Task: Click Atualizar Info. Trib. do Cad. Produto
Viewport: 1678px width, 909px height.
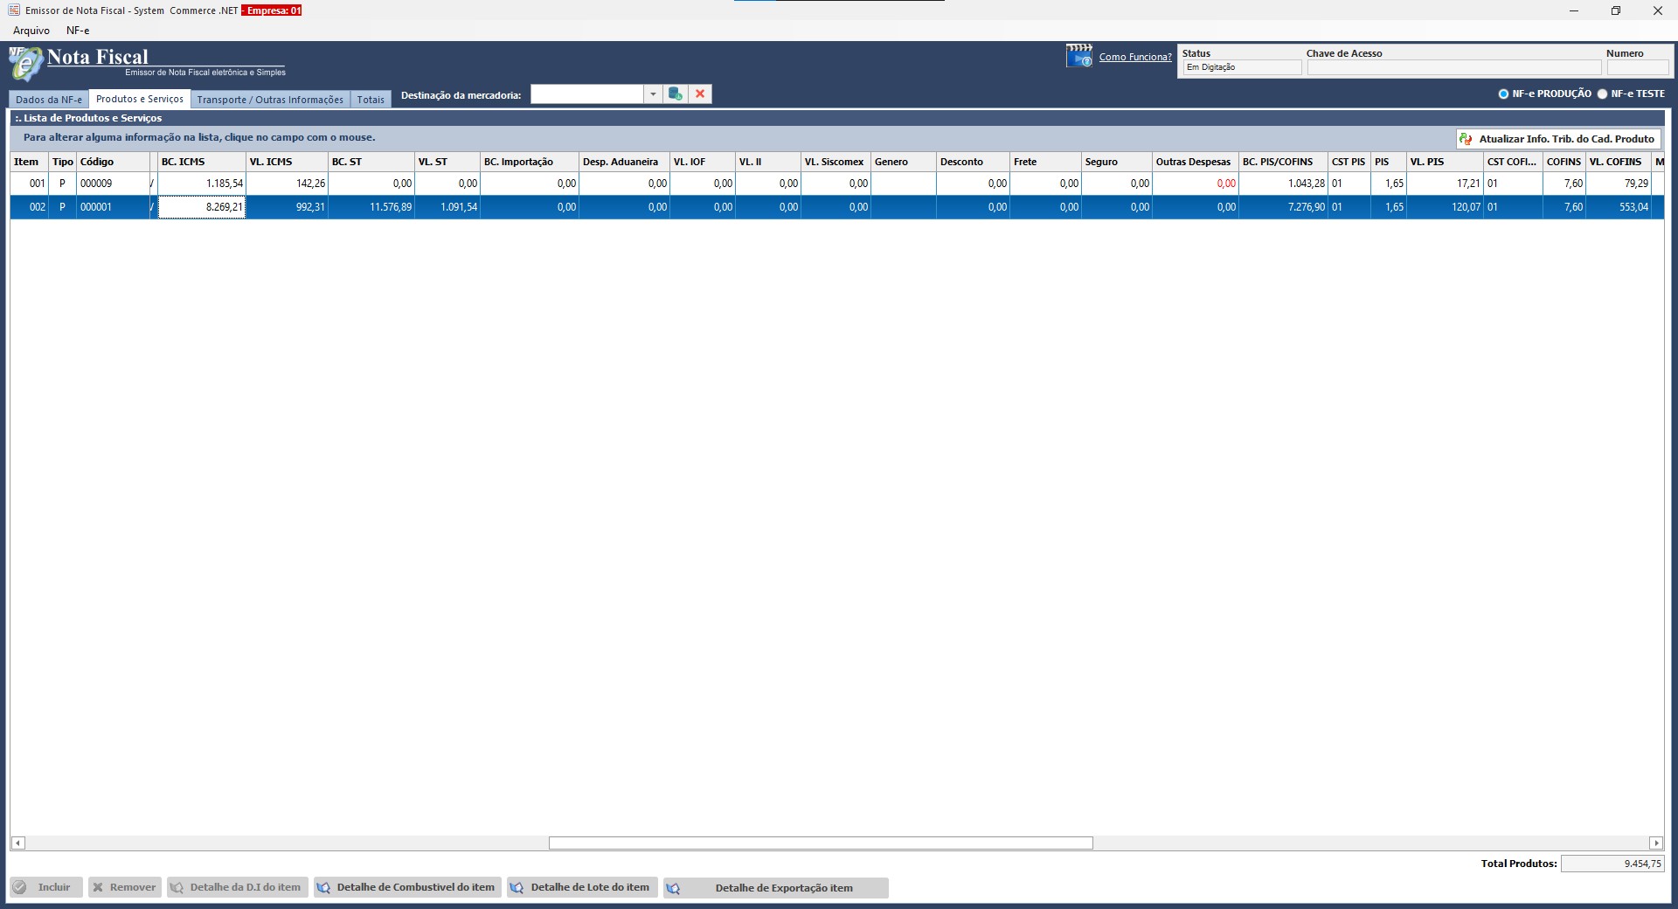Action: [1558, 139]
